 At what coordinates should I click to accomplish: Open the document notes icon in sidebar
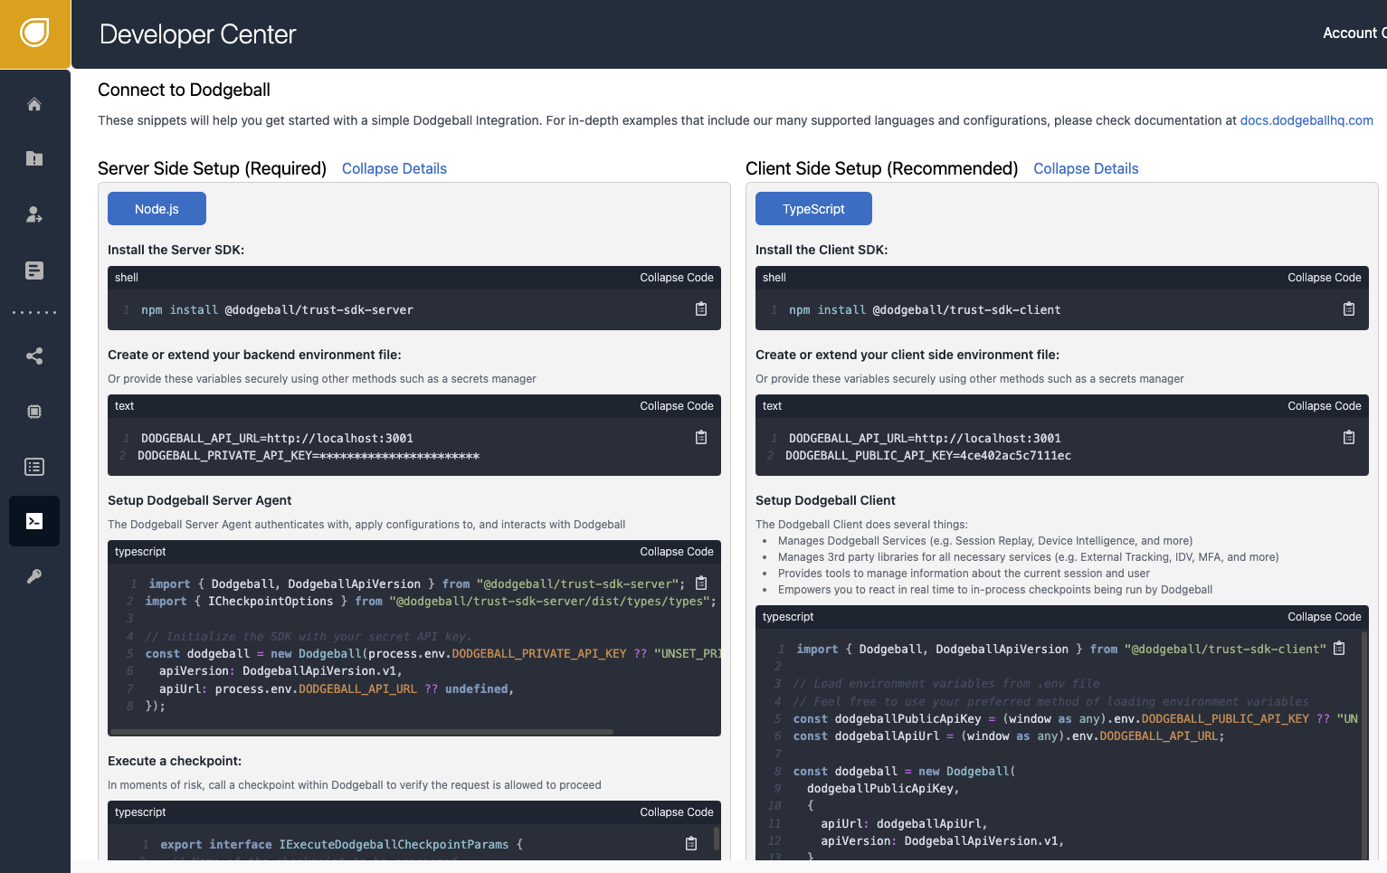tap(34, 270)
